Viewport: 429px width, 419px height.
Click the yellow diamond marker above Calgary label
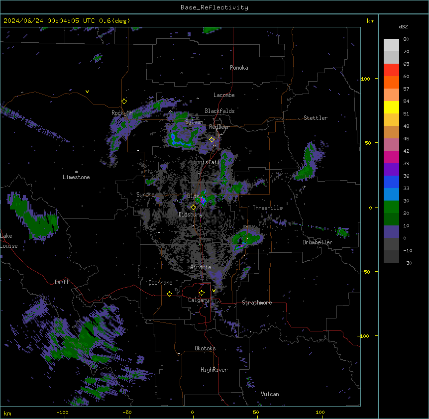[x=202, y=293]
